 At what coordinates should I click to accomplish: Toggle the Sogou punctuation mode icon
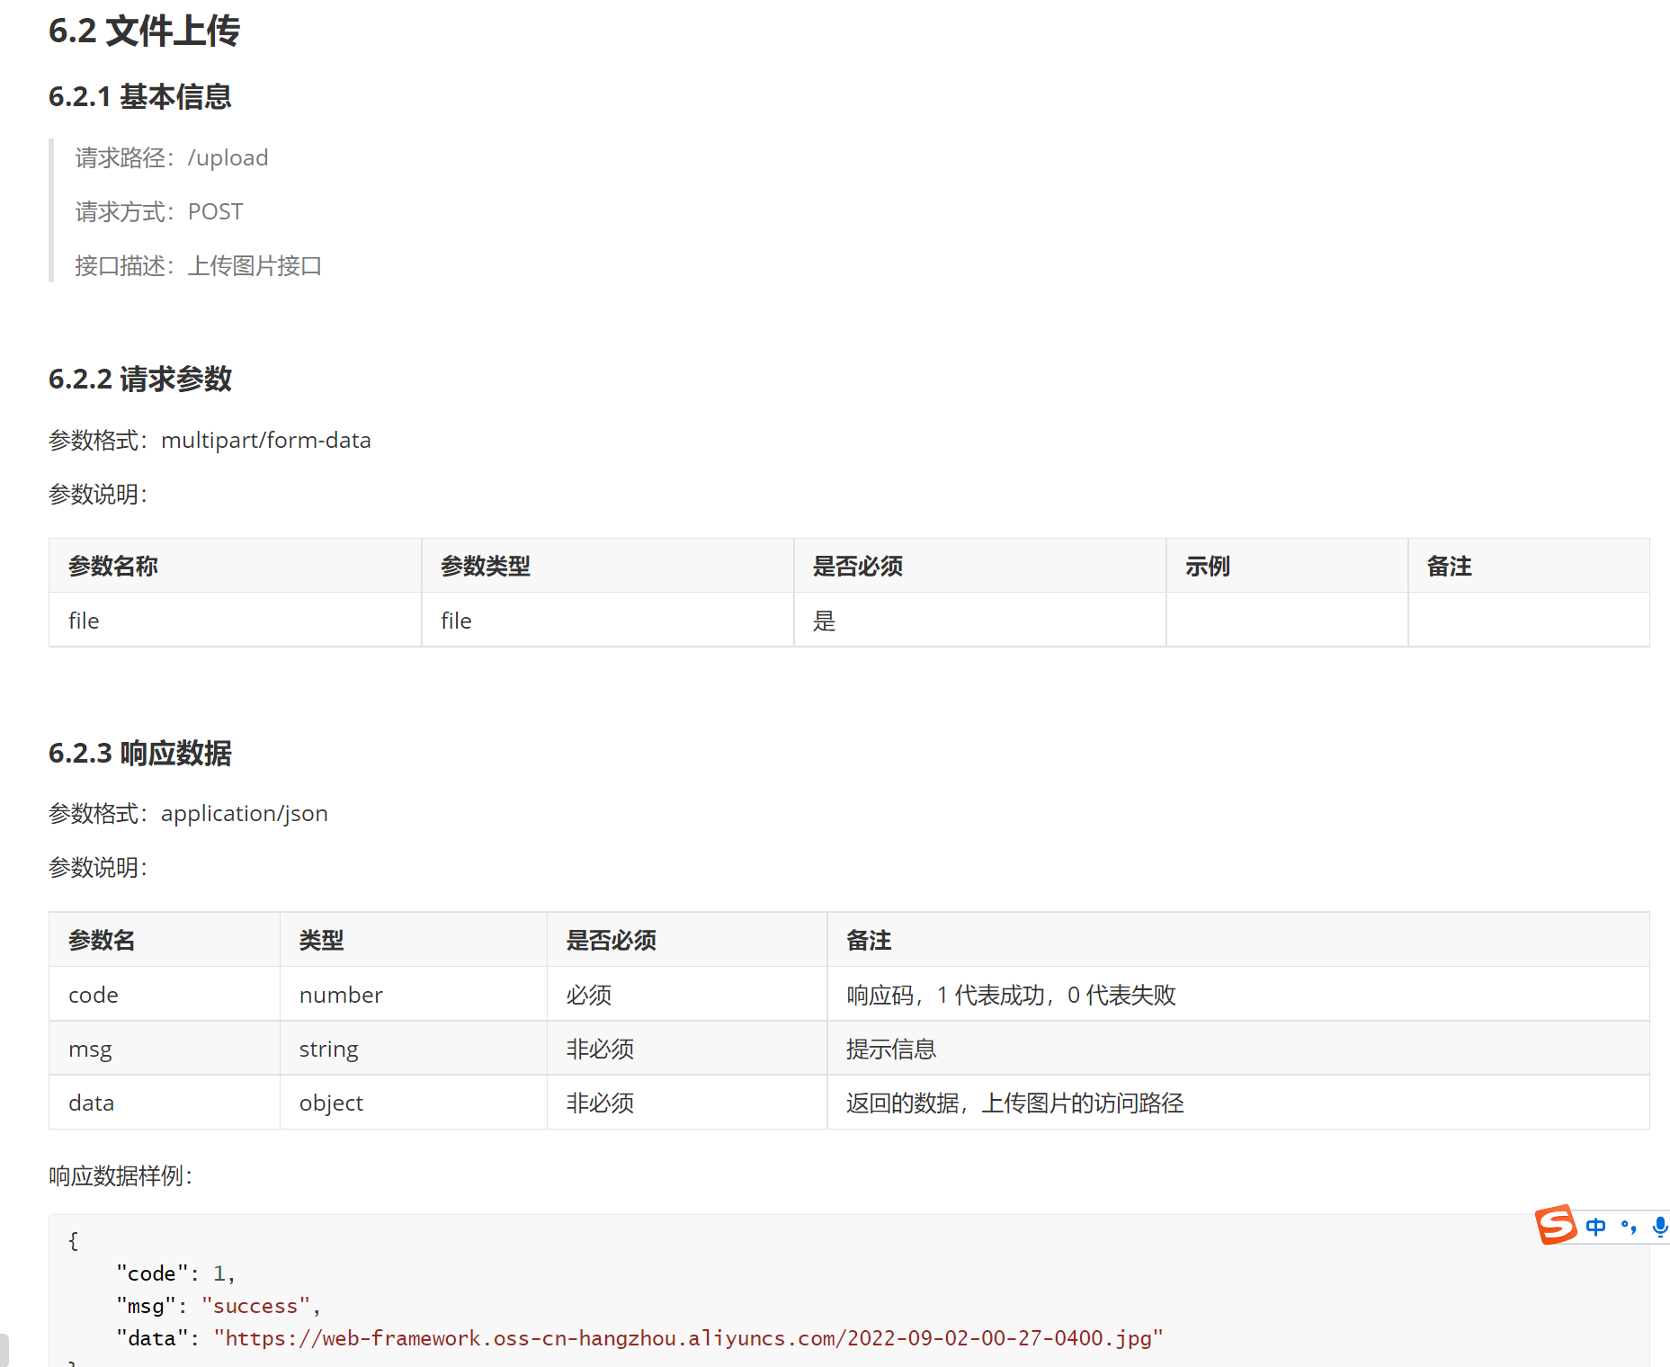tap(1629, 1227)
